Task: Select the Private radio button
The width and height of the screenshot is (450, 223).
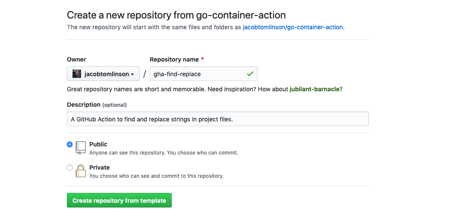Action: (70, 168)
